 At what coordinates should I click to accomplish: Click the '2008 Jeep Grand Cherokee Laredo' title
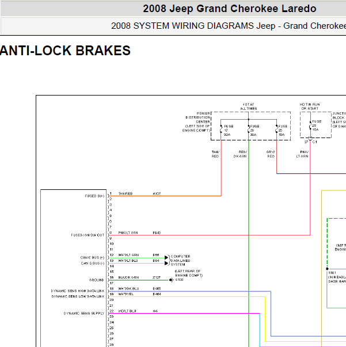point(230,9)
